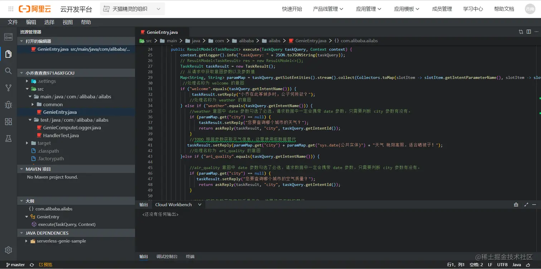This screenshot has height=269, width=541.
Task: Open the 编辑 menu
Action: (31, 22)
